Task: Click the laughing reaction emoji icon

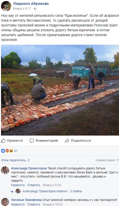Action: (x=11, y=151)
